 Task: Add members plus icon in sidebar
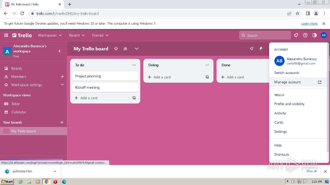coord(62,77)
